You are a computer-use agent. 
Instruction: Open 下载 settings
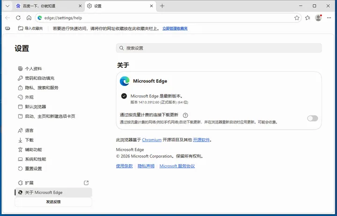[53, 140]
